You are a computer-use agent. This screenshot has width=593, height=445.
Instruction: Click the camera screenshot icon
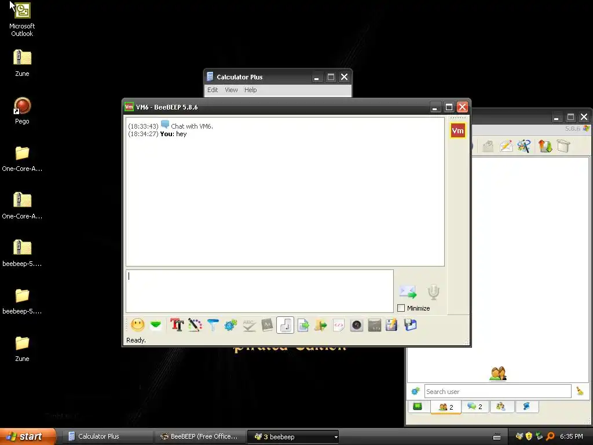[356, 325]
